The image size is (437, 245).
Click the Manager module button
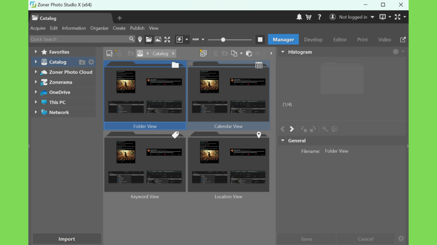283,40
